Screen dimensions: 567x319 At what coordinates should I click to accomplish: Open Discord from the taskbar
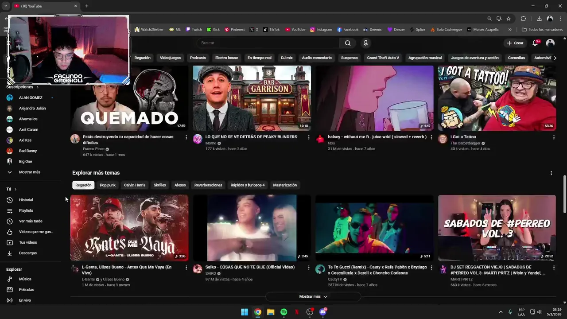click(323, 312)
